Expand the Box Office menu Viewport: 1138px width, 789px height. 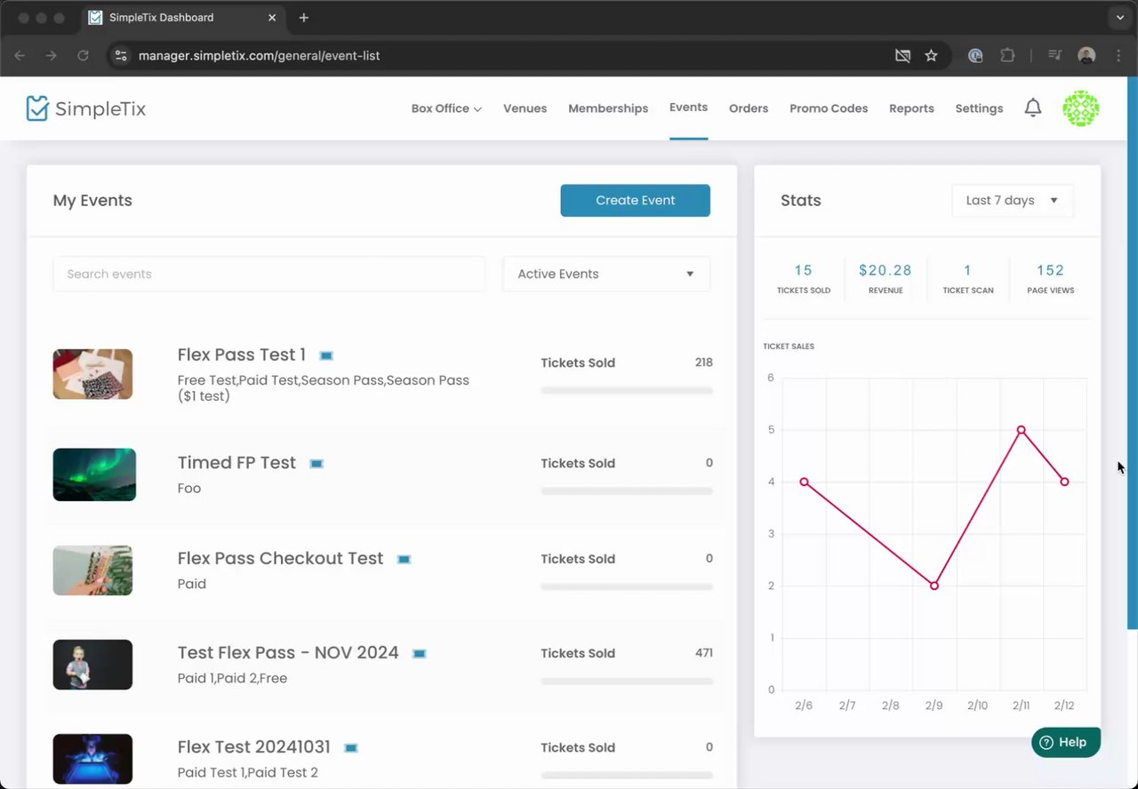click(x=446, y=108)
